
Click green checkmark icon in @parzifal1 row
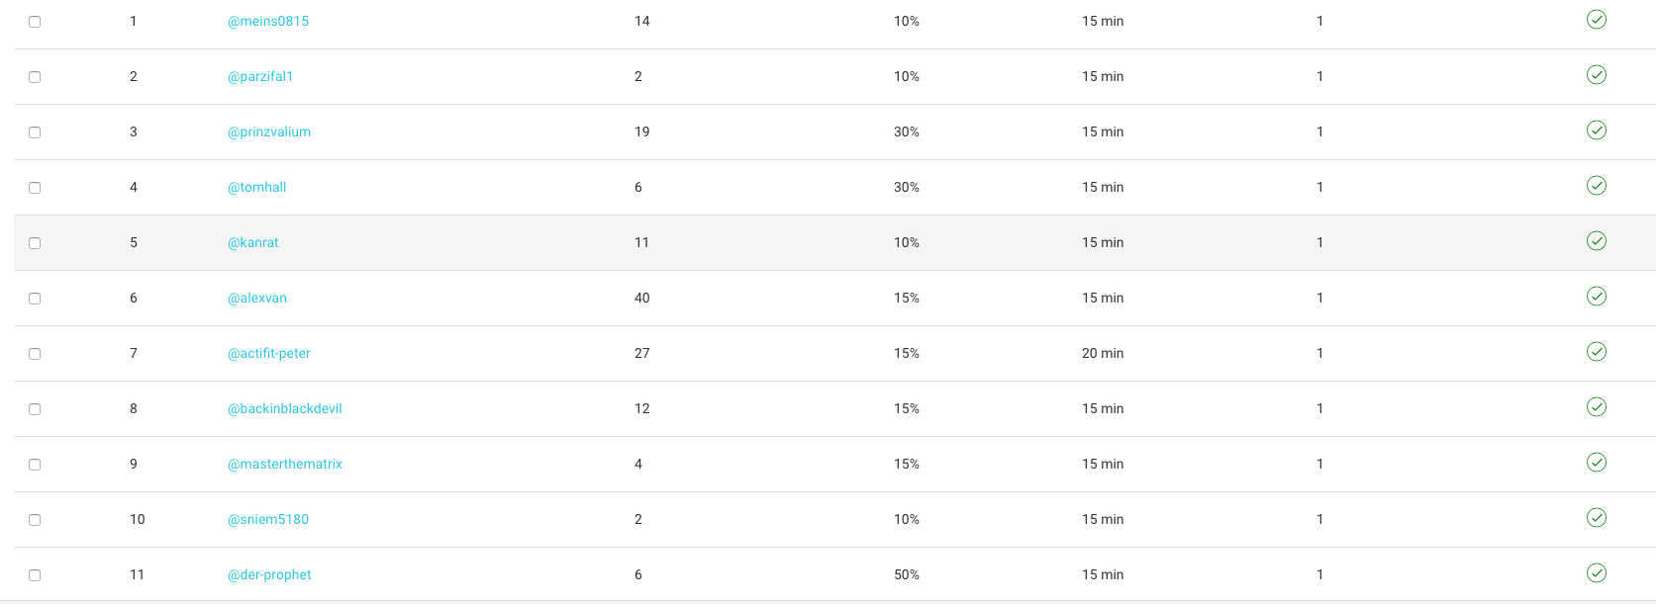(1597, 75)
